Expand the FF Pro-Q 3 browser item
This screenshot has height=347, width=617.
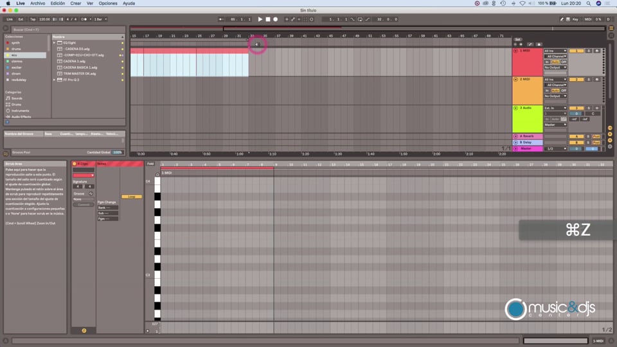point(54,80)
